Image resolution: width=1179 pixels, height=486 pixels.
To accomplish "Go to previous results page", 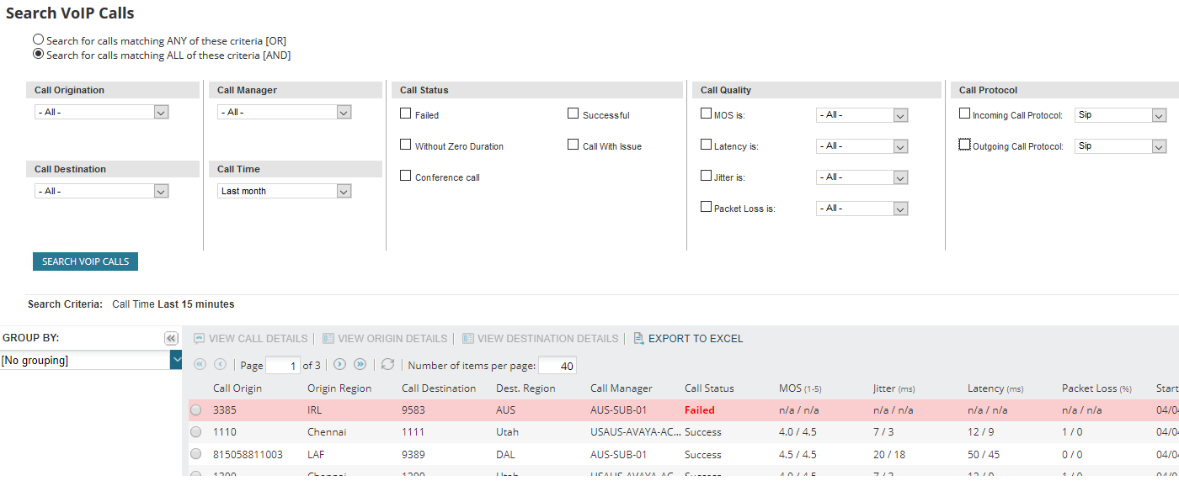I will [220, 365].
